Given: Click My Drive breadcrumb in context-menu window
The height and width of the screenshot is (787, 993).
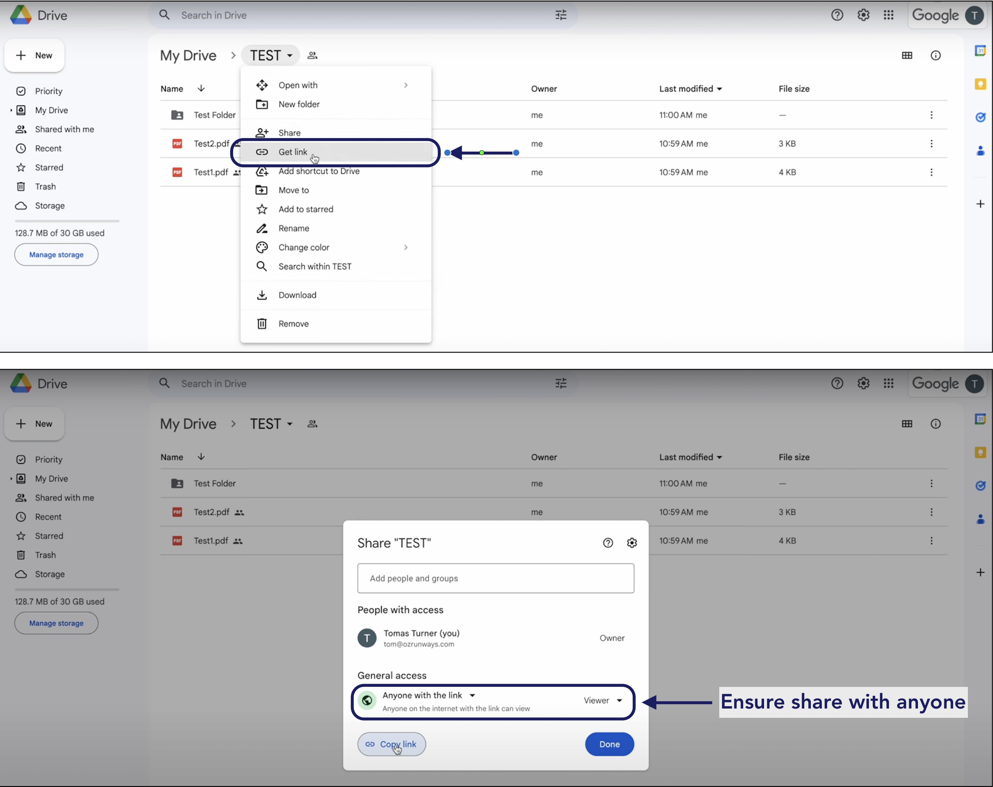Looking at the screenshot, I should click(x=188, y=55).
